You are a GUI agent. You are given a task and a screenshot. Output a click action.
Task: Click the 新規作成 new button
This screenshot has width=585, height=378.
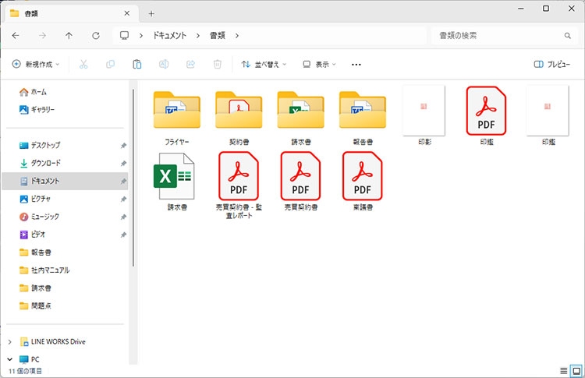point(35,64)
